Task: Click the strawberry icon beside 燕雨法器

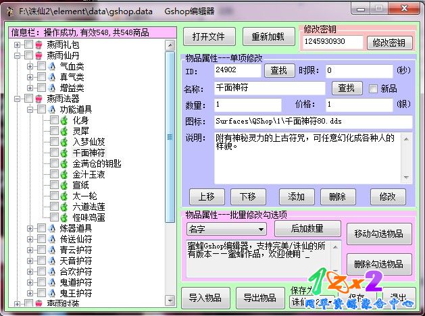Action: tap(39, 99)
